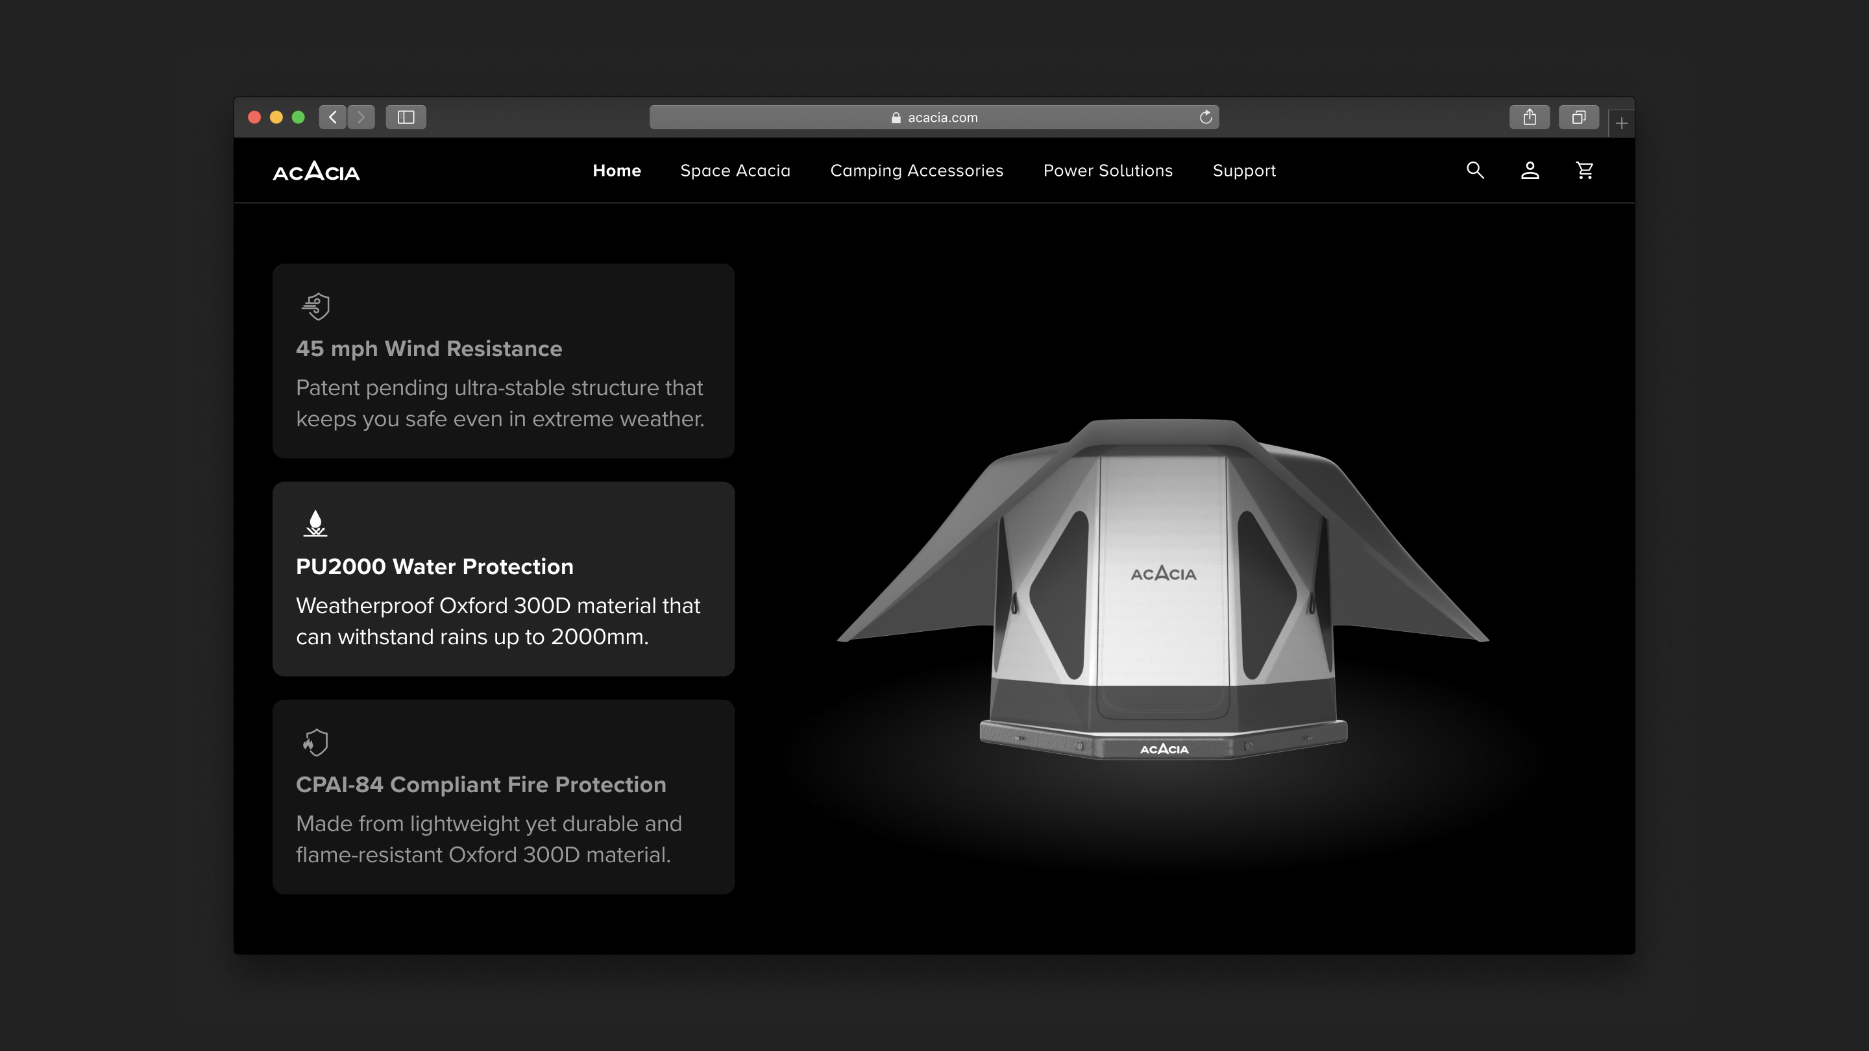This screenshot has width=1869, height=1051.
Task: Open the Safari share button
Action: (x=1530, y=117)
